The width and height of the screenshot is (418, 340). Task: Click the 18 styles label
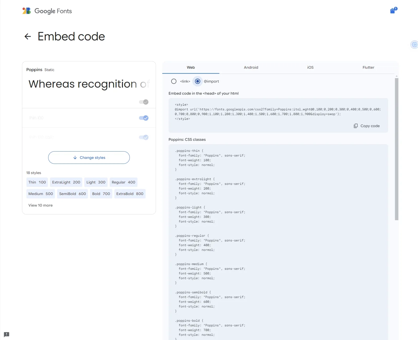[x=34, y=173]
